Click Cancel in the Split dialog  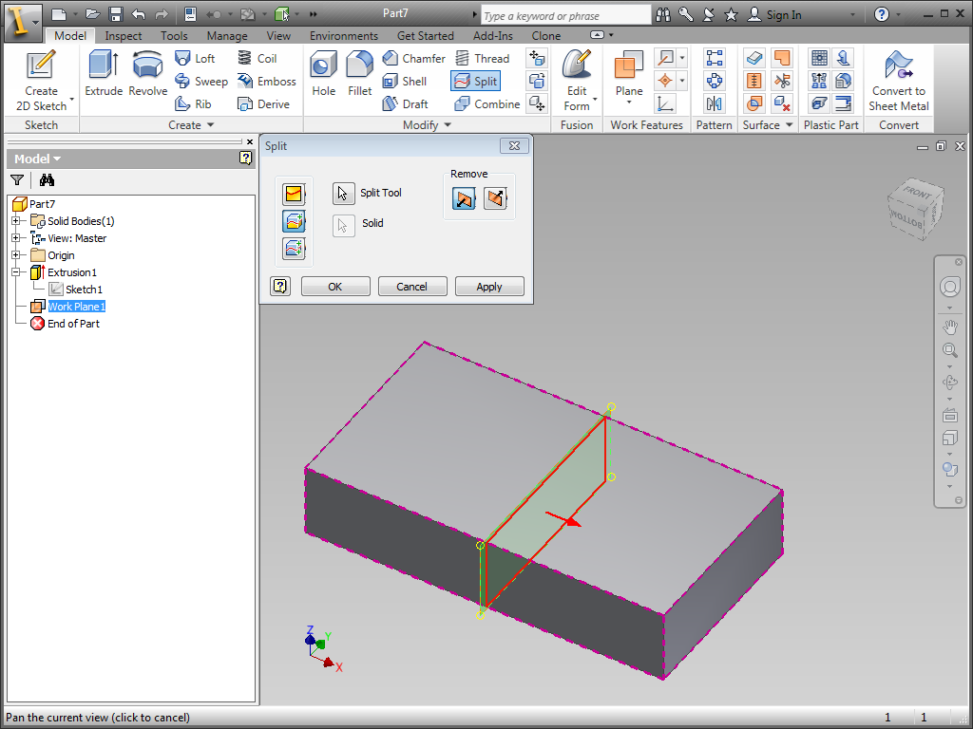tap(412, 286)
